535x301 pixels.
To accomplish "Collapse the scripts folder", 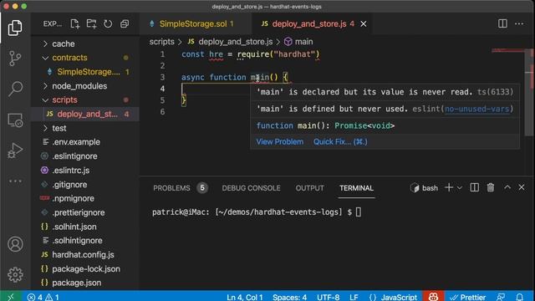I will tap(85, 100).
